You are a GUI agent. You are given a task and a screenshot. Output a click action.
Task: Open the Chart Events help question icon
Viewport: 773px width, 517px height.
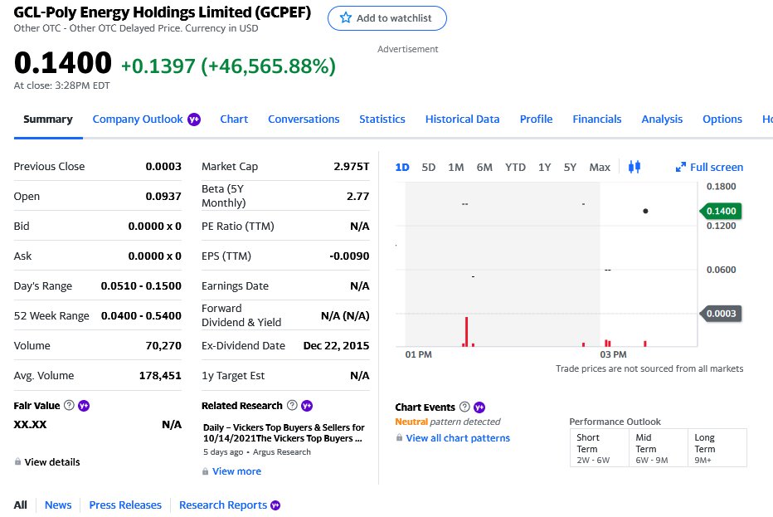464,407
